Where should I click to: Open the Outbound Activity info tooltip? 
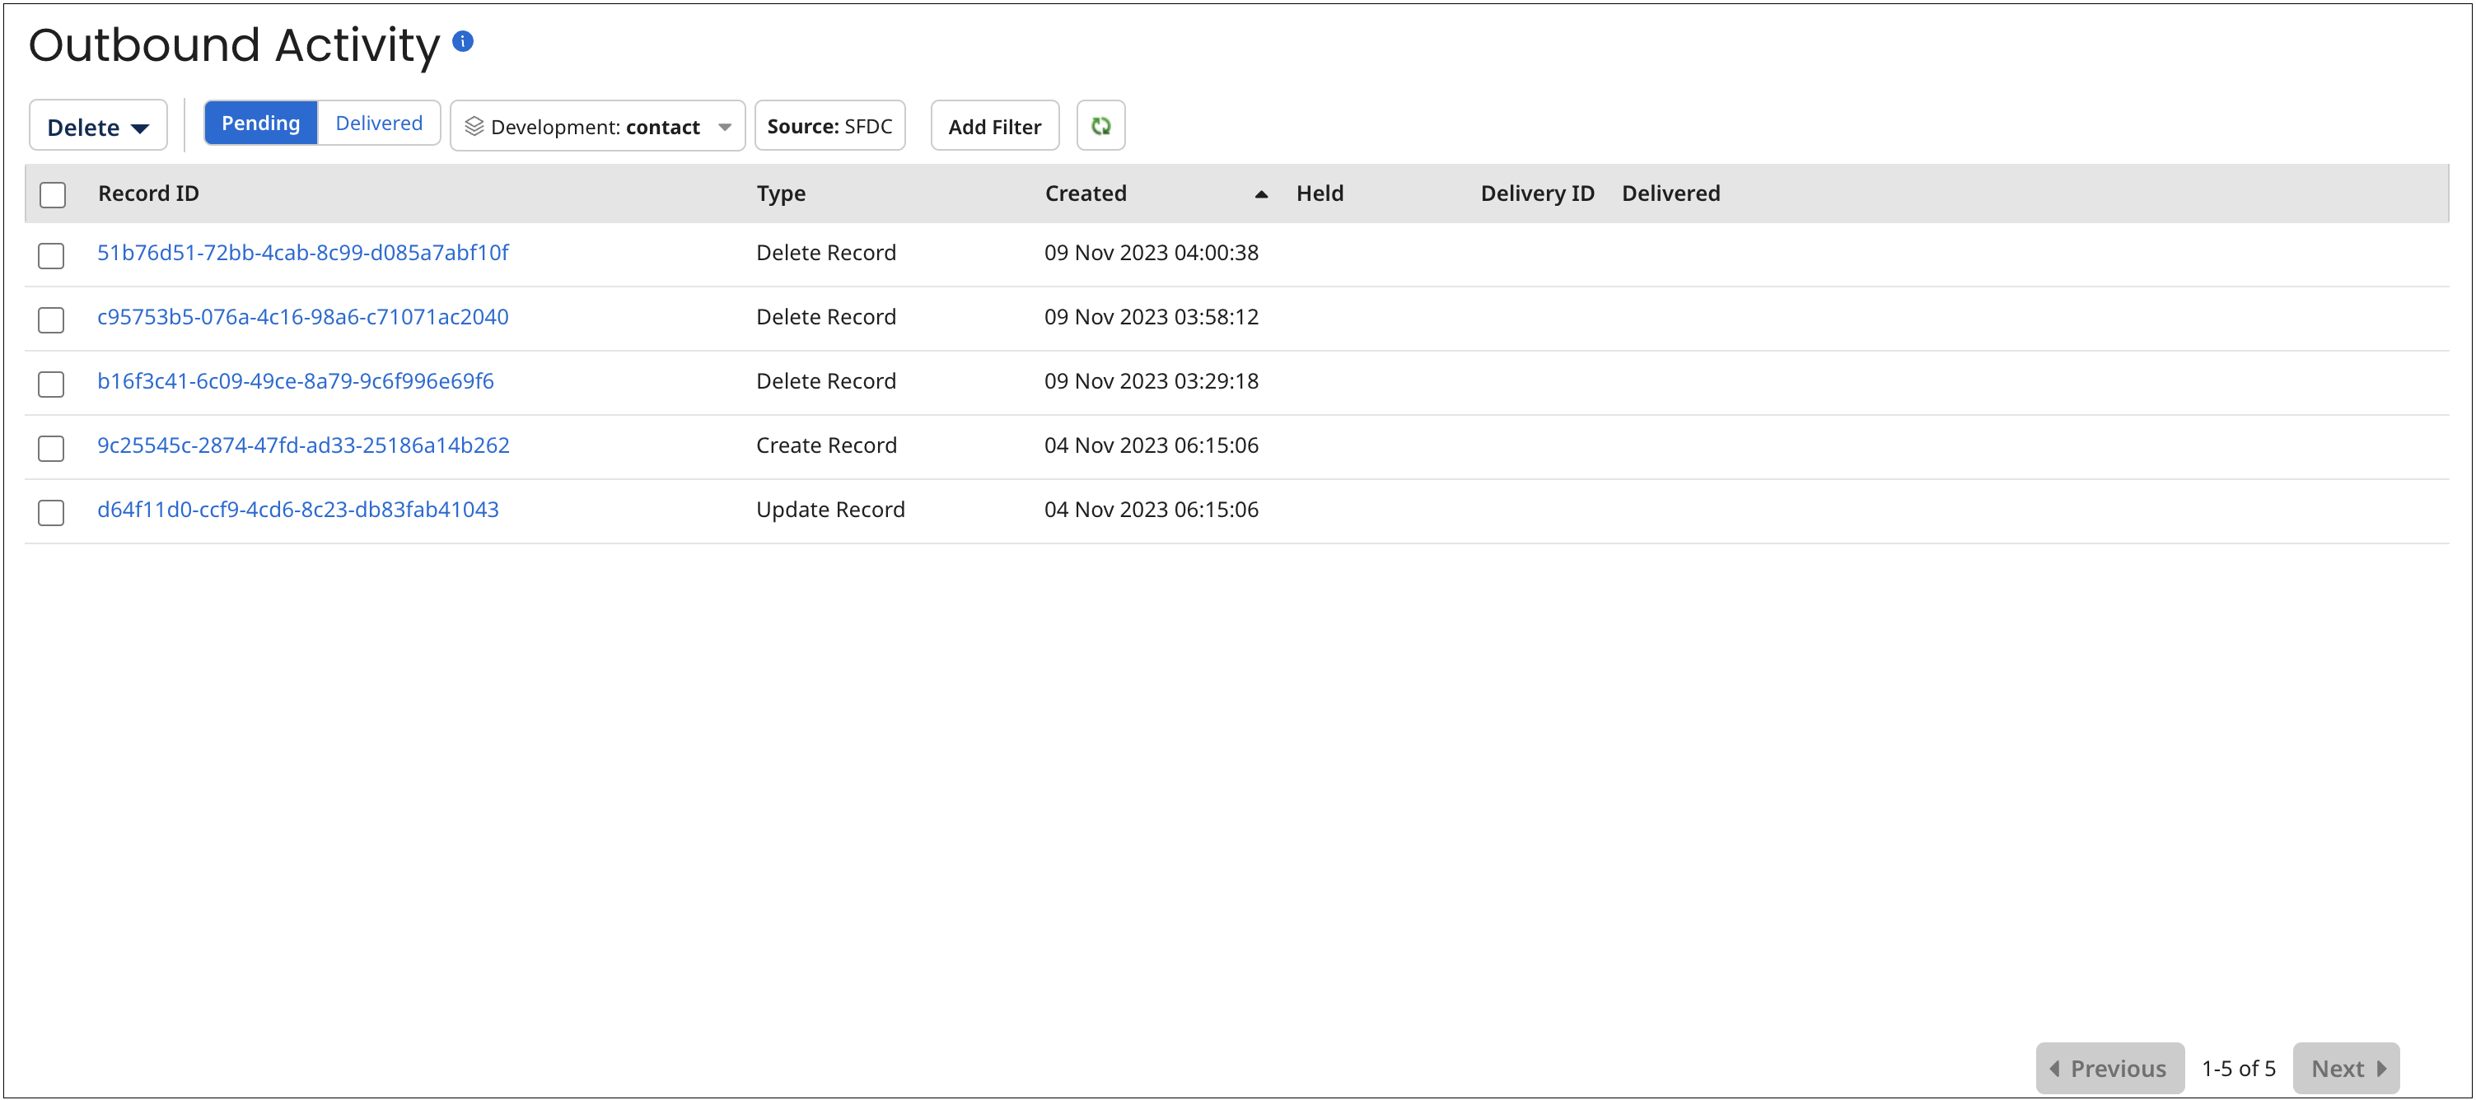tap(465, 40)
